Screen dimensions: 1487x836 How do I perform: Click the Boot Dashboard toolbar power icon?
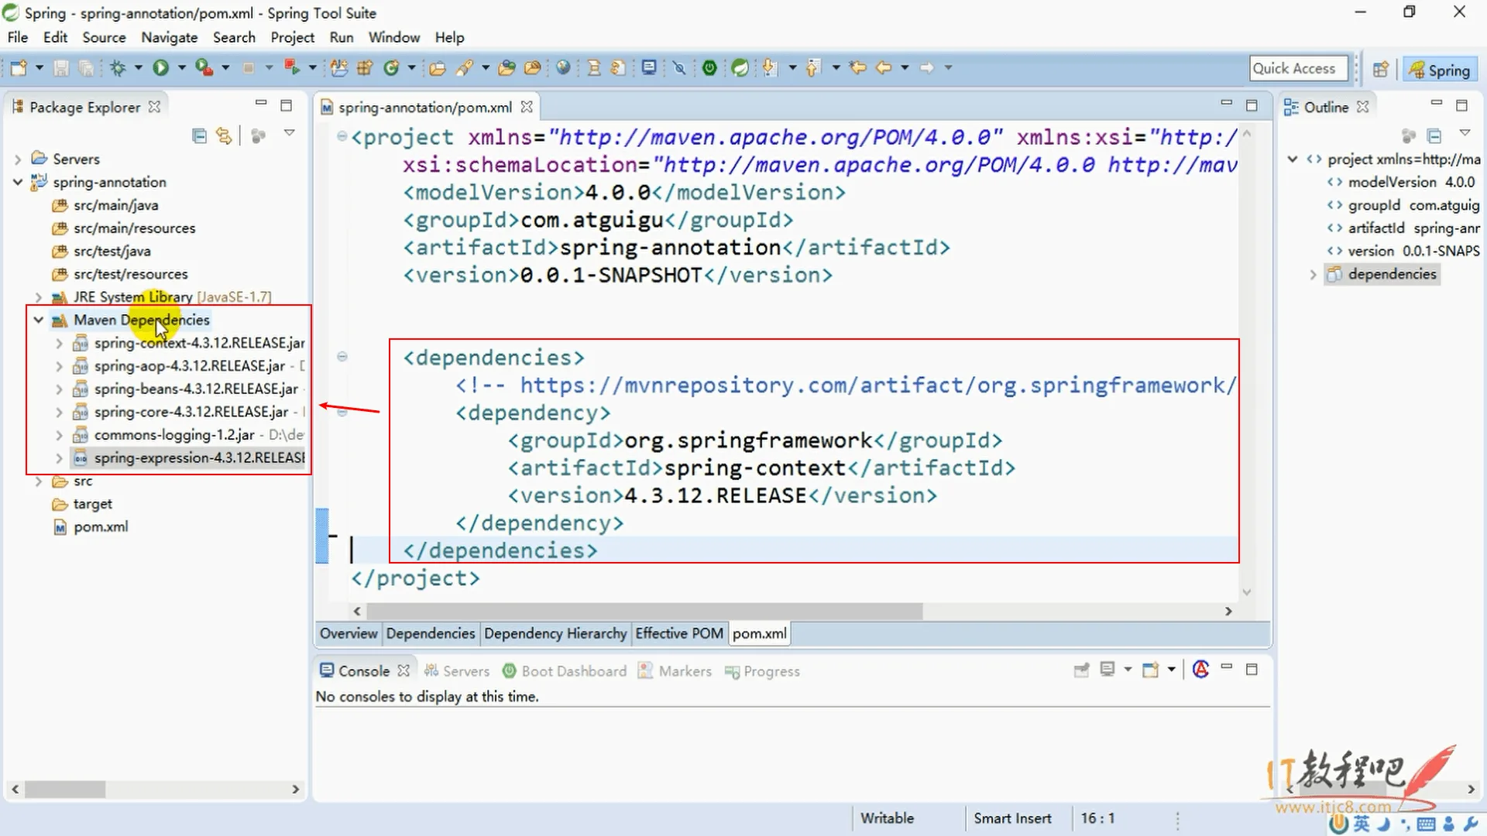[709, 68]
